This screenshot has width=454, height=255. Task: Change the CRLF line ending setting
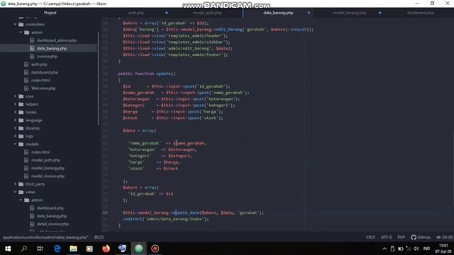click(370, 237)
